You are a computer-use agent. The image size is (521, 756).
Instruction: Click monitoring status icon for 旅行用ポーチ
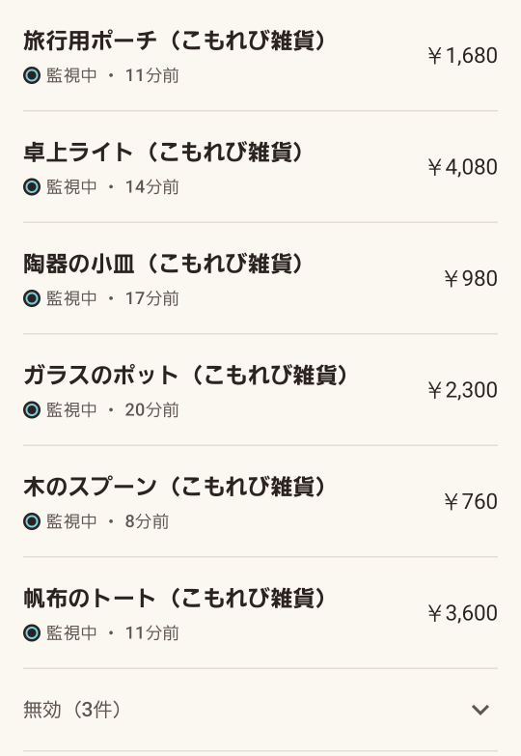point(32,75)
